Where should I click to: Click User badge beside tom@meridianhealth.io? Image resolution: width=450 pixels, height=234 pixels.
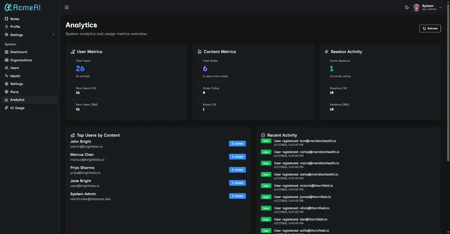click(x=266, y=141)
